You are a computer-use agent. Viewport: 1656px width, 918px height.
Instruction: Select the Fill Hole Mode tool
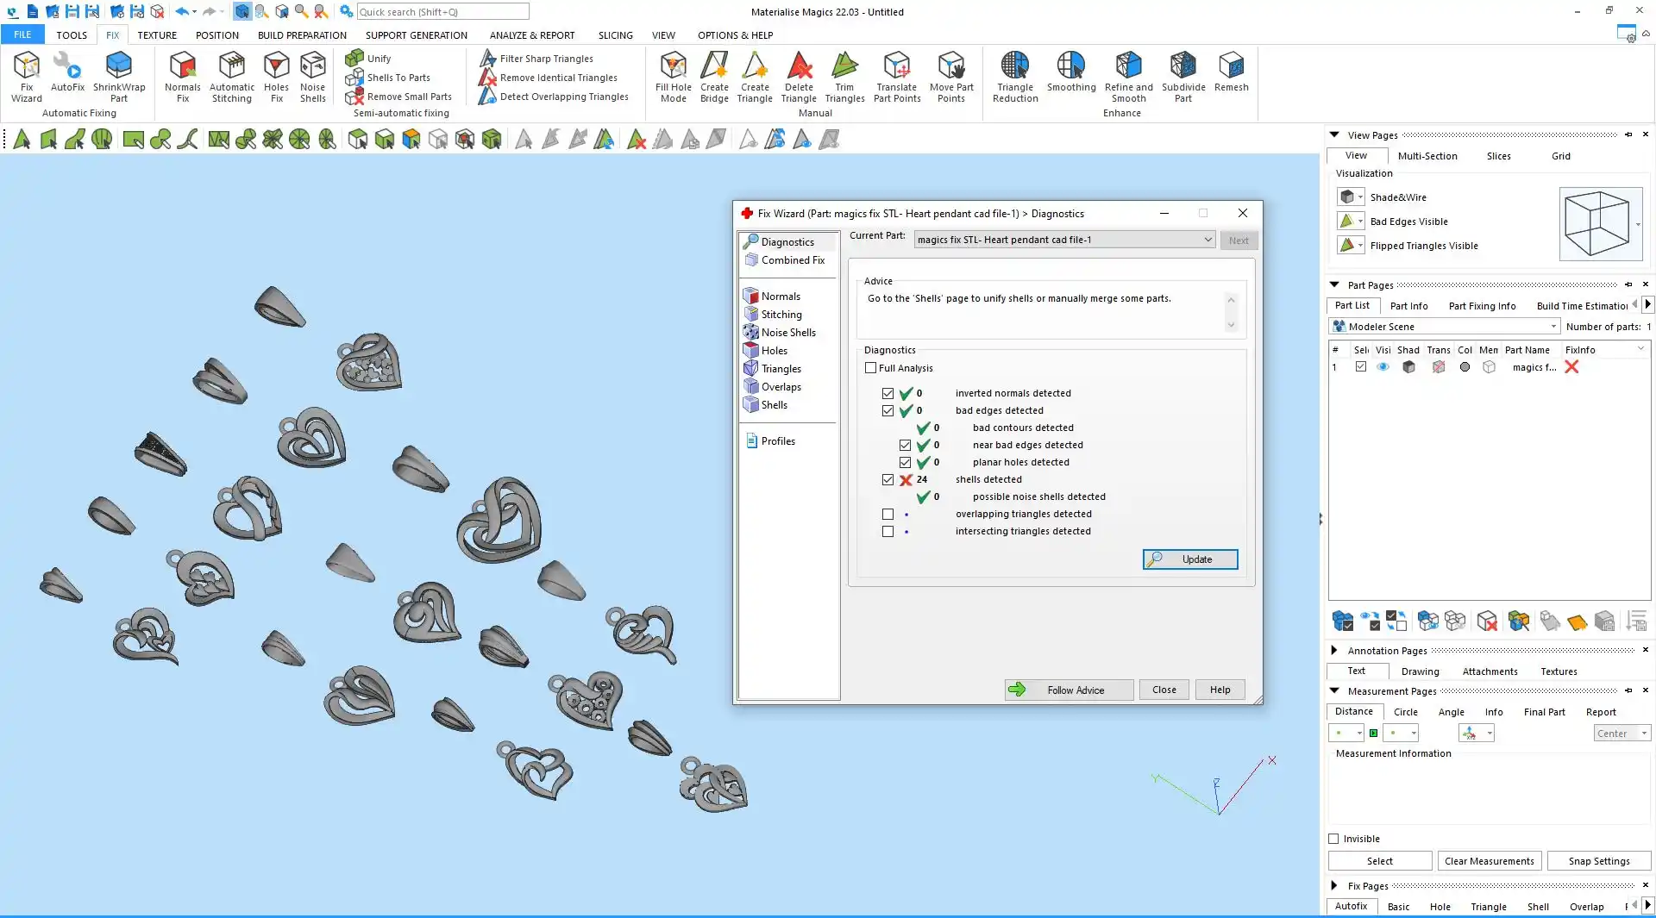673,76
